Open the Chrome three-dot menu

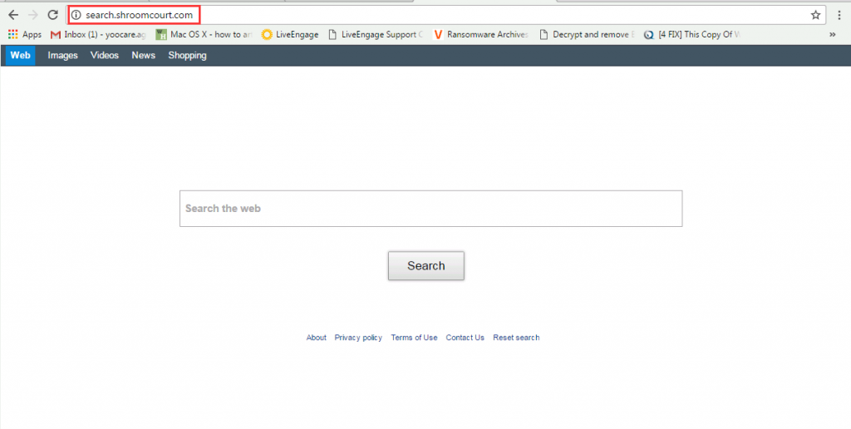(x=839, y=15)
